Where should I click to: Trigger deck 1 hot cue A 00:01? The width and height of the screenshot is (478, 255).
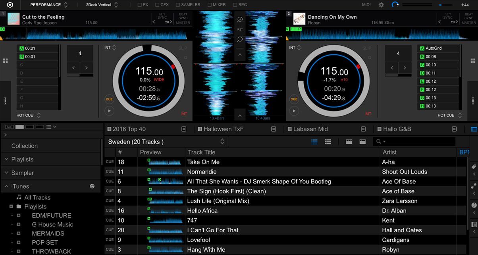click(x=37, y=48)
